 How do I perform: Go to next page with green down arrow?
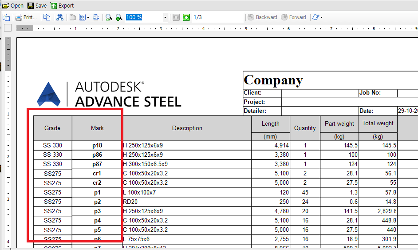[186, 17]
